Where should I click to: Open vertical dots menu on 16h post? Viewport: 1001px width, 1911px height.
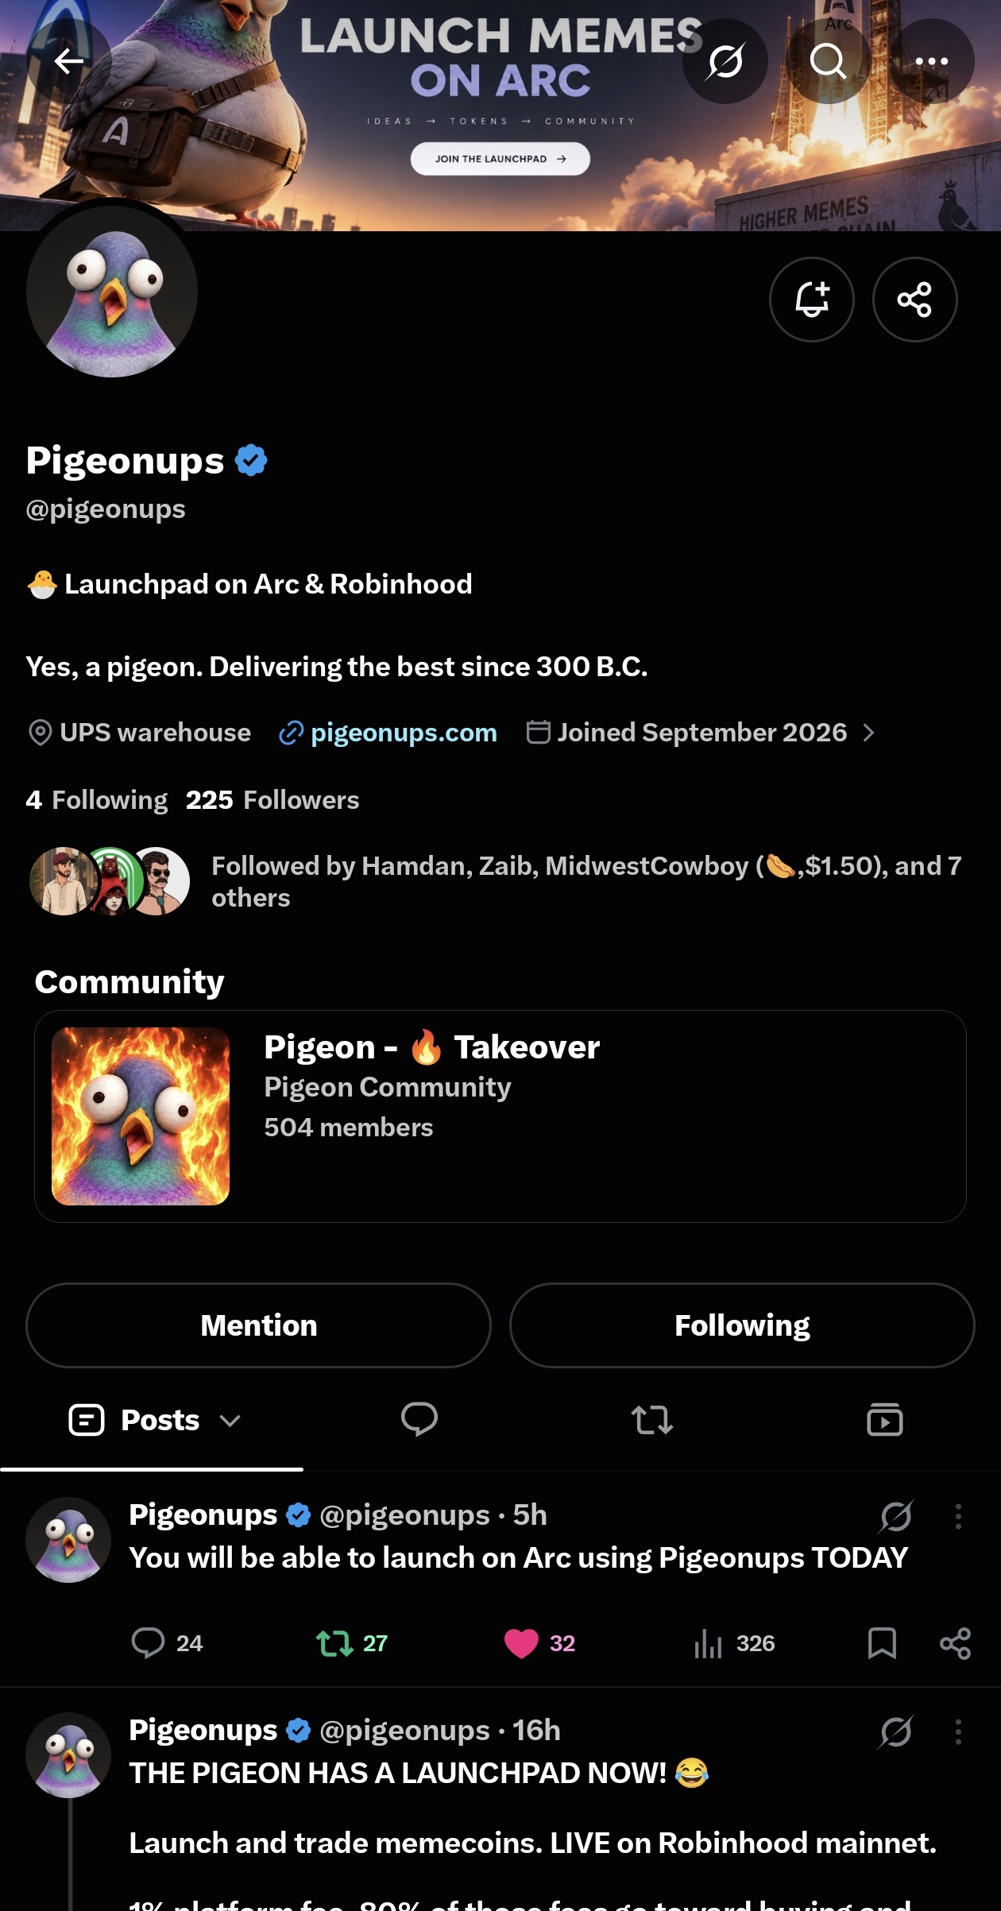tap(958, 1731)
